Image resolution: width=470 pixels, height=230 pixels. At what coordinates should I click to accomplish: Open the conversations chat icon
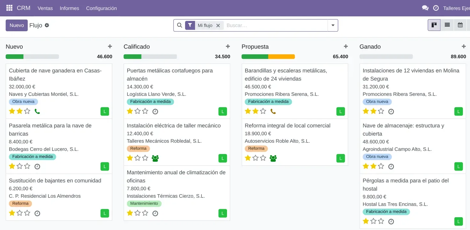tap(425, 8)
